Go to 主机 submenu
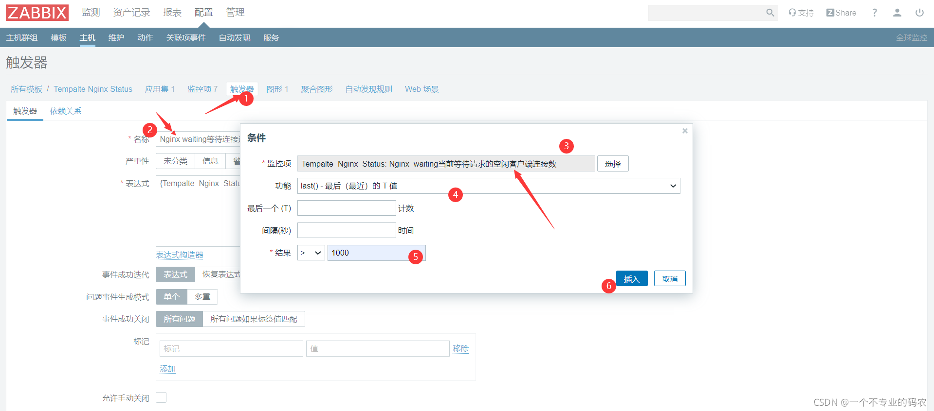Screen dimensions: 934x411 [88, 37]
